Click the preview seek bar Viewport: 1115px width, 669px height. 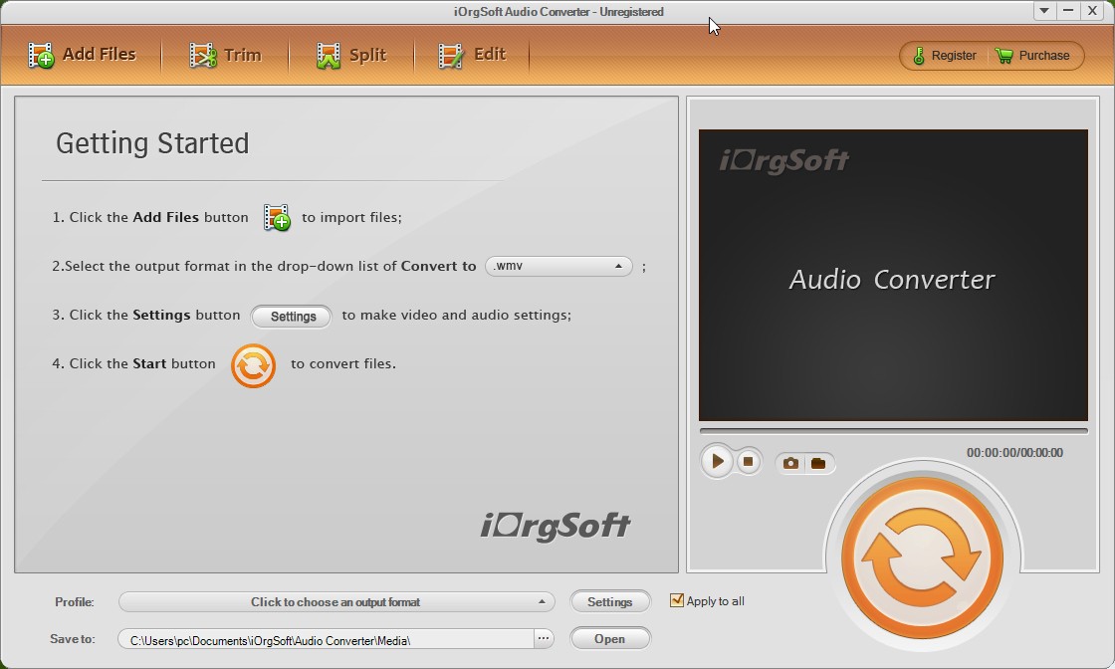pyautogui.click(x=893, y=430)
